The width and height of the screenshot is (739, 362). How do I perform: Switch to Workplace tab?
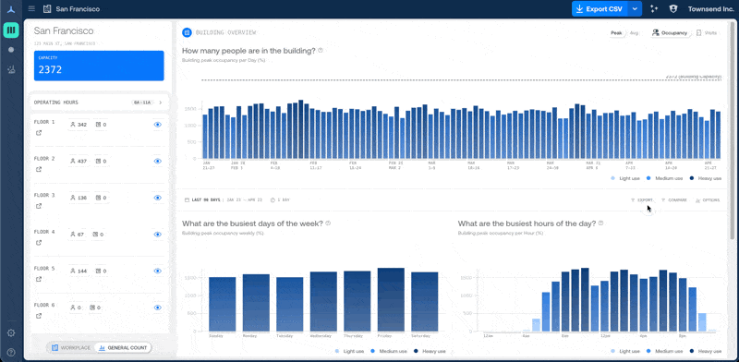click(x=71, y=348)
